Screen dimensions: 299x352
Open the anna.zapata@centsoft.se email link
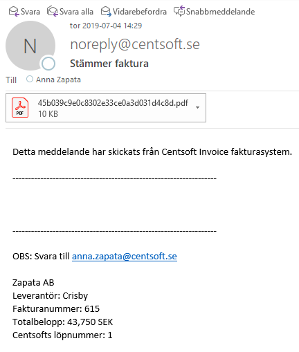pos(125,257)
